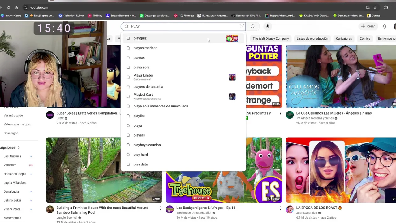Select the 'Playa Limbo' musical group suggestion
The width and height of the screenshot is (396, 223).
pyautogui.click(x=183, y=77)
